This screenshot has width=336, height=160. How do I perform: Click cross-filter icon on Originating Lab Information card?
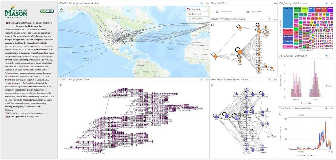[x=326, y=3]
